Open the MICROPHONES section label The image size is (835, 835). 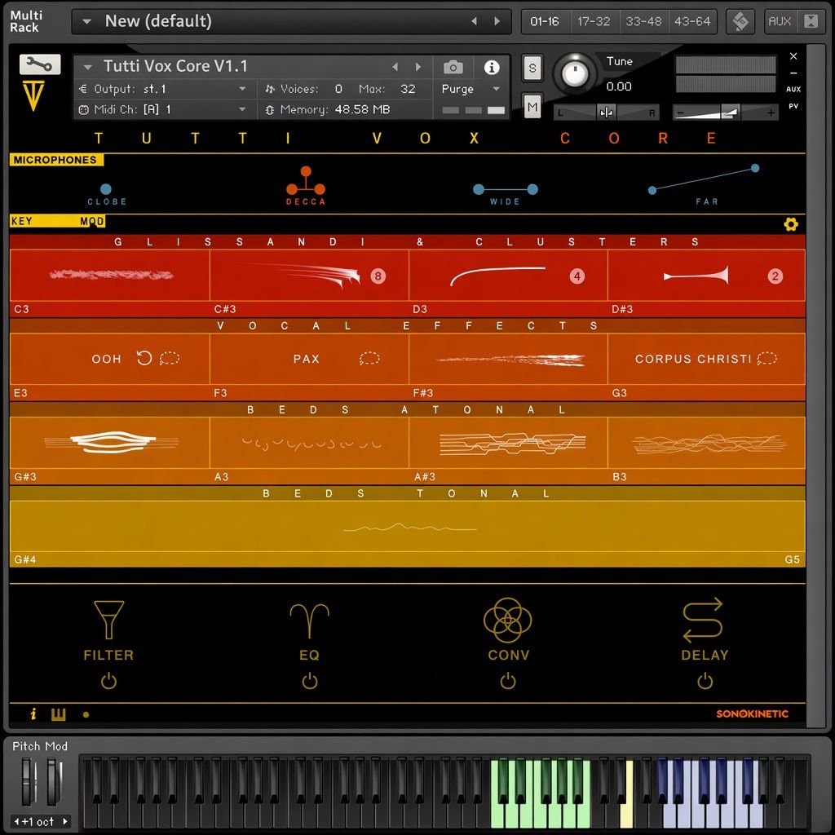pos(55,160)
